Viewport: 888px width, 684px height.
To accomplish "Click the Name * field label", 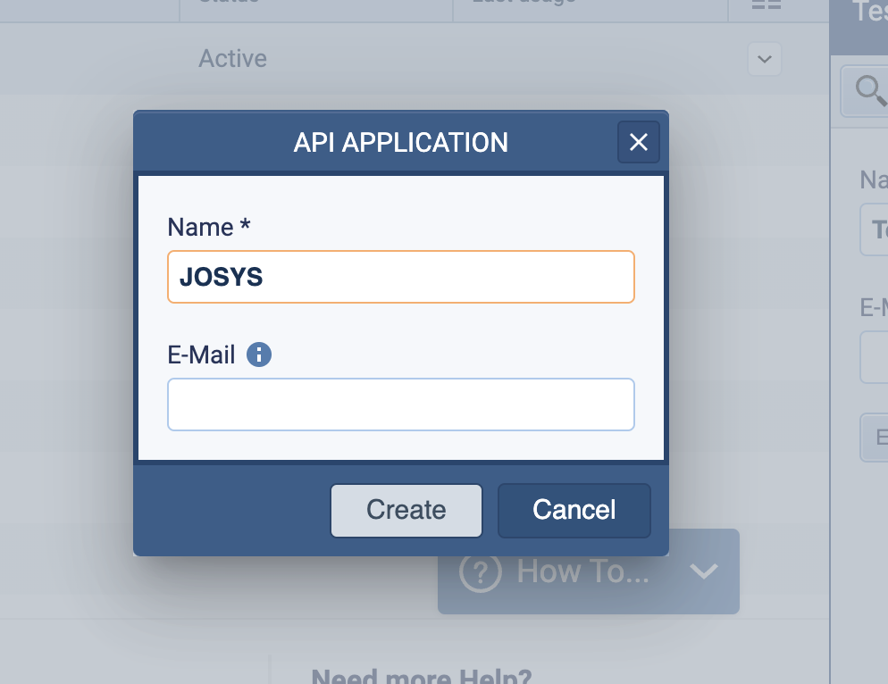I will [x=208, y=228].
